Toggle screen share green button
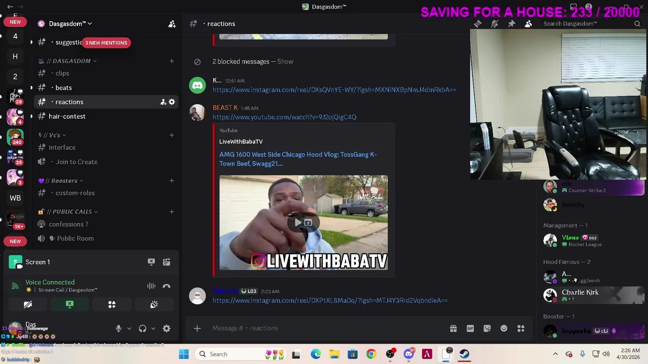Screen dimensions: 648x364 70,304
